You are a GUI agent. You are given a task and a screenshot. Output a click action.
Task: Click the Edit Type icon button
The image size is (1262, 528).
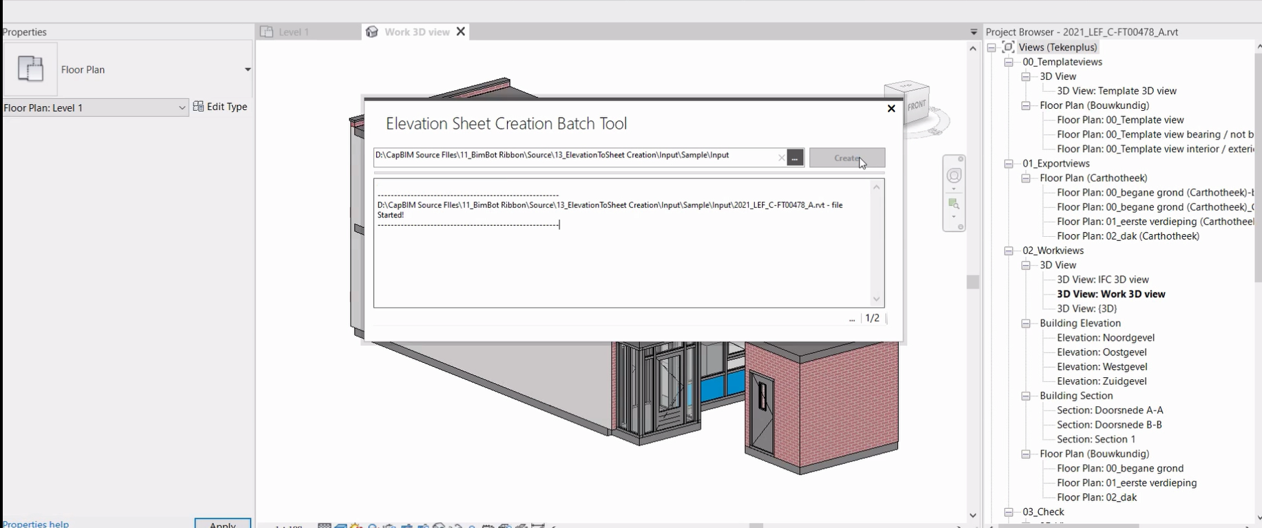198,107
